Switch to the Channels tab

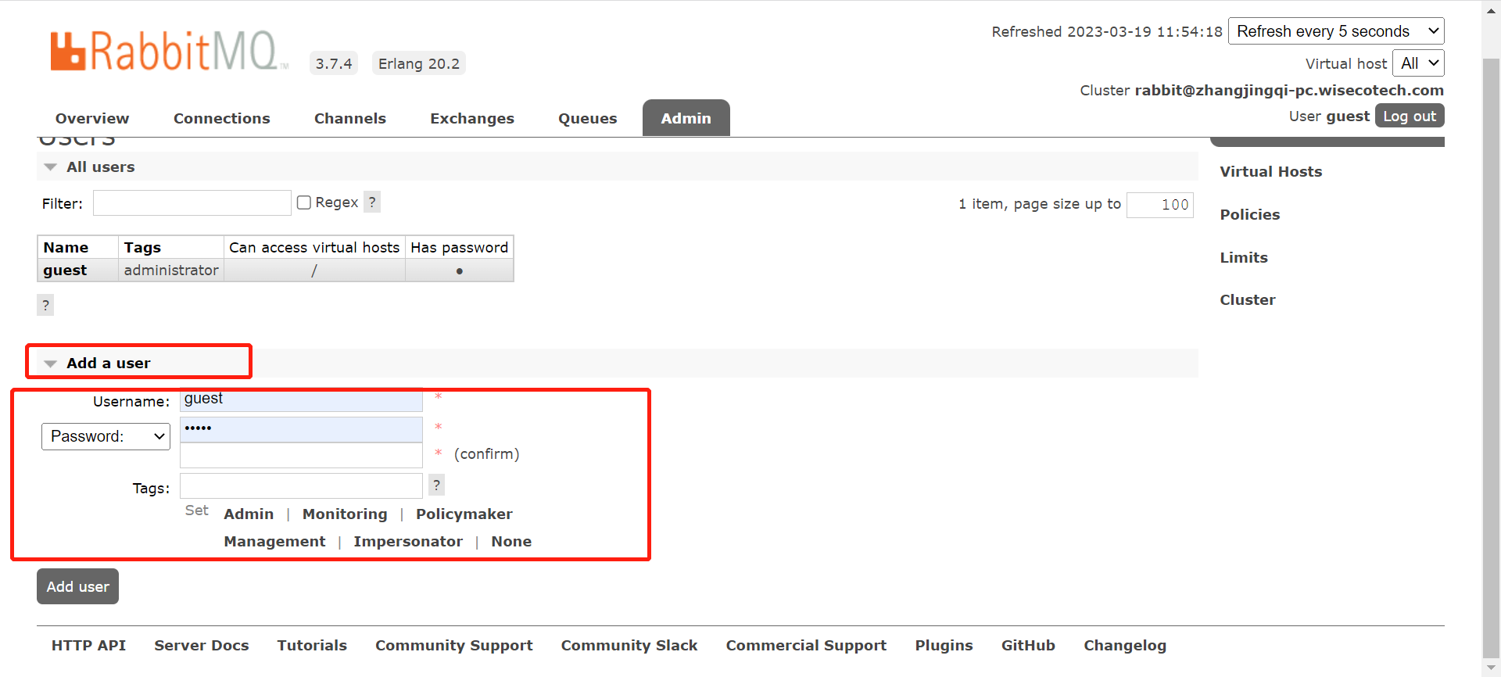point(350,118)
